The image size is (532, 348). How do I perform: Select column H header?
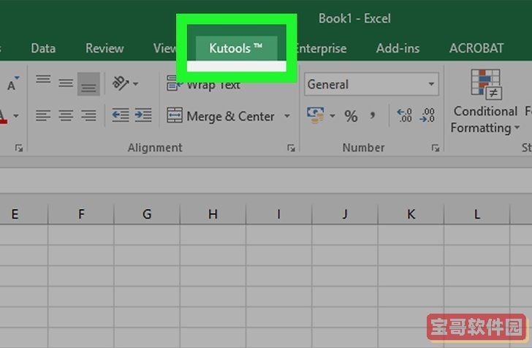[x=213, y=214]
